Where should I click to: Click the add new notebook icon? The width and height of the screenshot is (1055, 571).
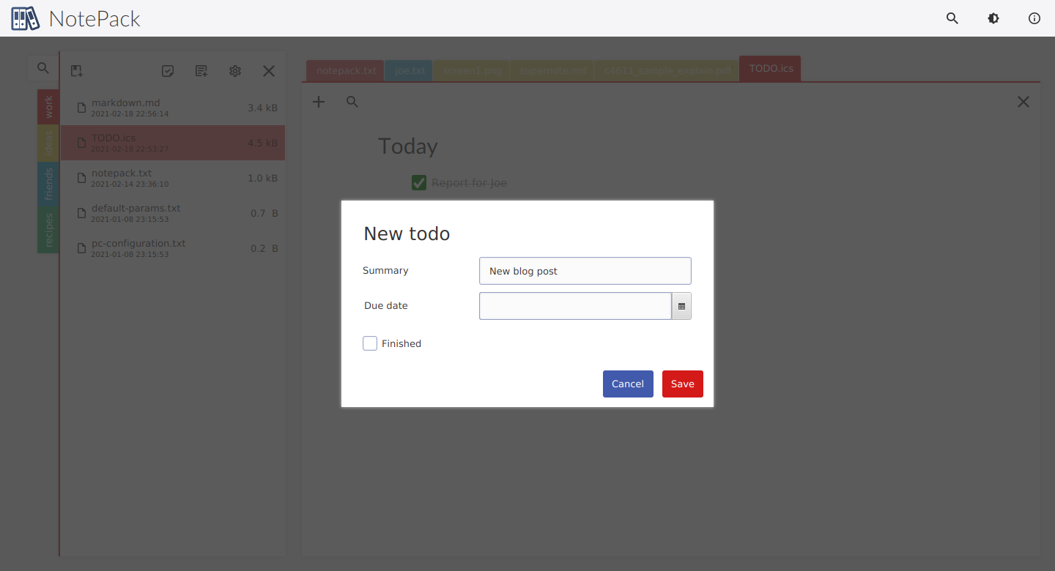77,71
